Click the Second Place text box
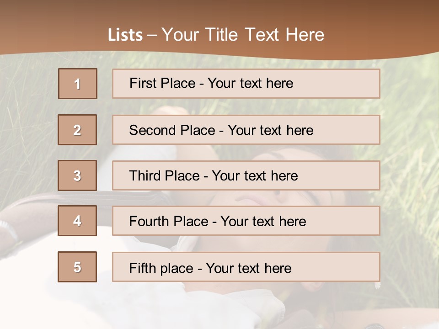Image resolution: width=439 pixels, height=329 pixels. point(246,130)
